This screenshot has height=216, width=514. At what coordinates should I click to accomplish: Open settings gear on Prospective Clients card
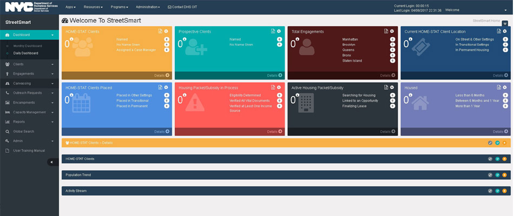pos(279,31)
